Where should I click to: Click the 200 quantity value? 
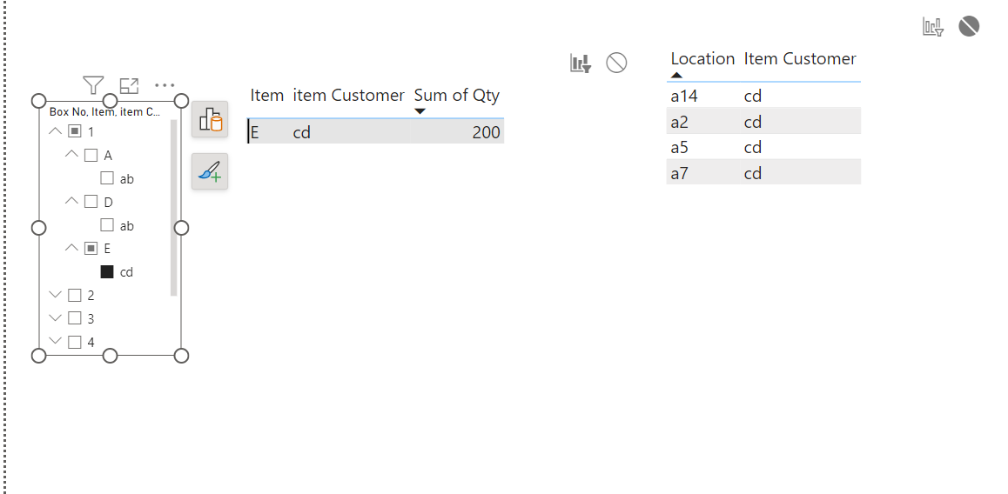487,132
